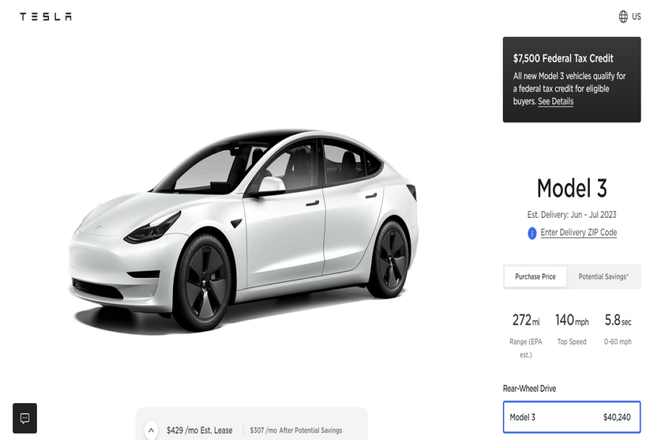Click the See Details link

point(556,101)
